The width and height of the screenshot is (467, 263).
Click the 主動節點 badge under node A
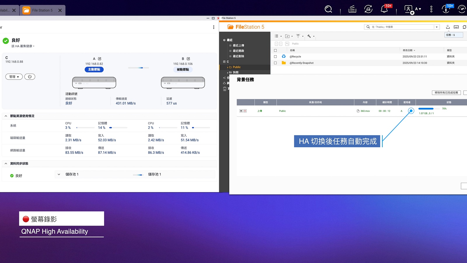tap(94, 70)
